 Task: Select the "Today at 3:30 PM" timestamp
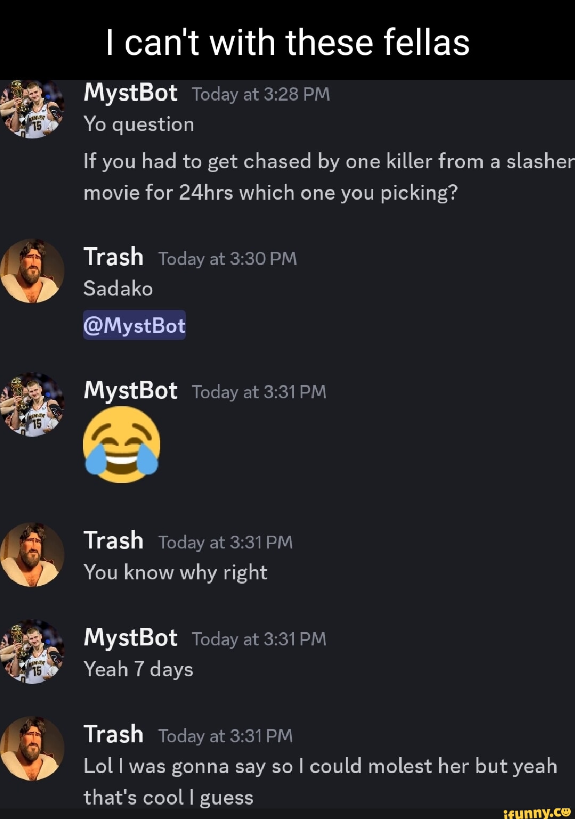click(227, 259)
